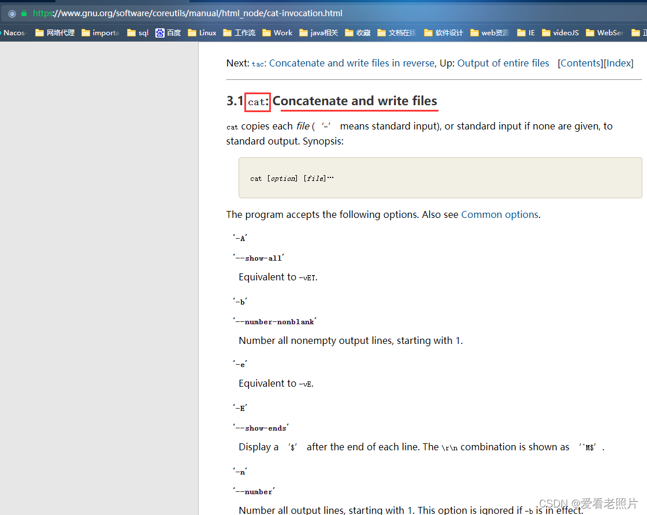This screenshot has width=647, height=515.
Task: Open the 软件设计 bookmark folder
Action: (x=444, y=32)
